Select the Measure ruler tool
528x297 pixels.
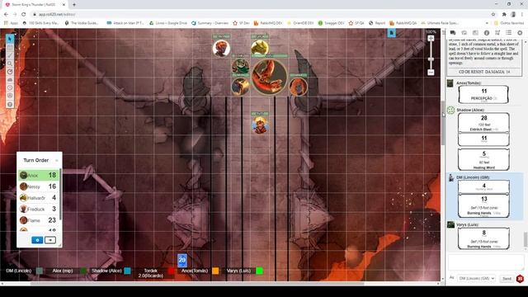pos(10,72)
